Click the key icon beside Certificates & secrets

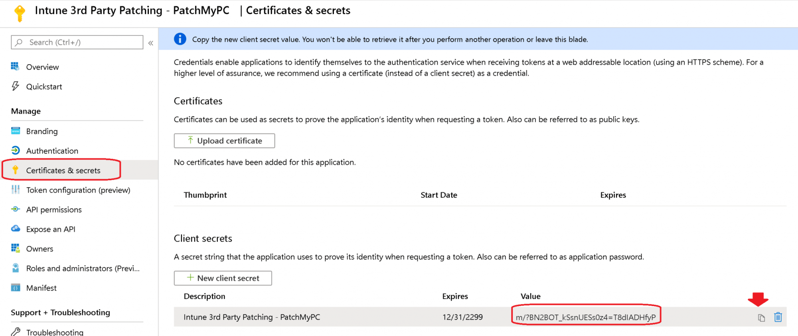[x=16, y=170]
